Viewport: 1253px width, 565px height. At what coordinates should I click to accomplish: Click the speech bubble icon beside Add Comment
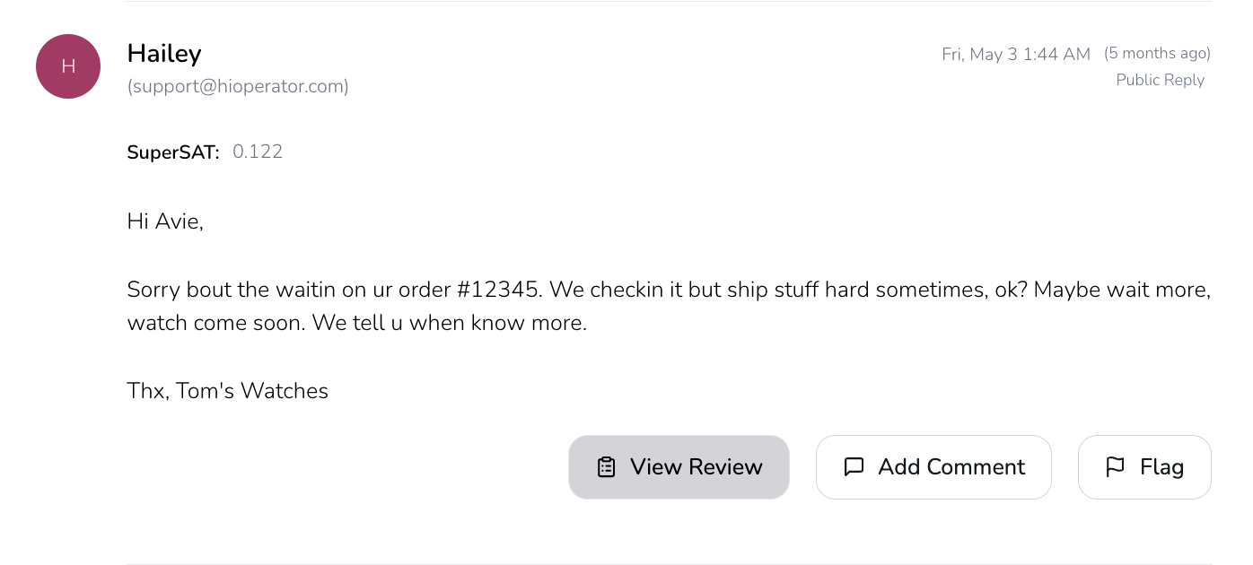click(x=854, y=467)
